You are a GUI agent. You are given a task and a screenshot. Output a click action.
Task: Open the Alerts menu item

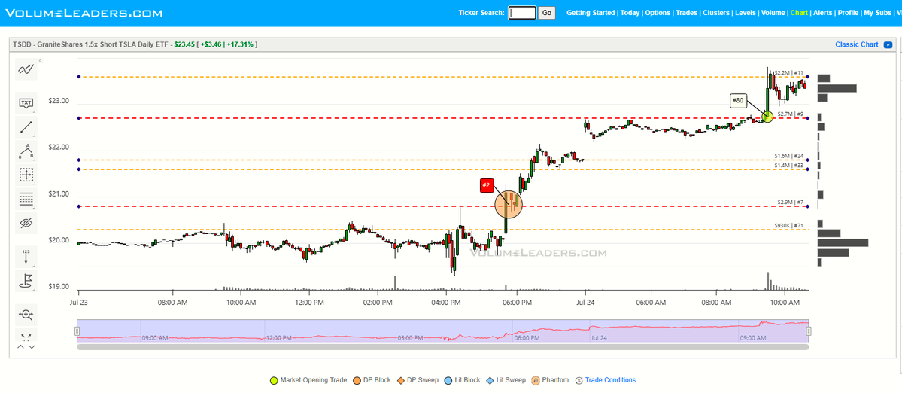coord(822,13)
